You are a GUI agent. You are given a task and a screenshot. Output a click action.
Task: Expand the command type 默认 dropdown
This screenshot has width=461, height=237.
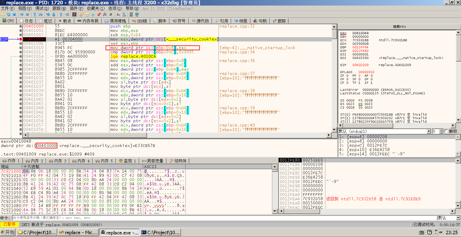(458, 218)
